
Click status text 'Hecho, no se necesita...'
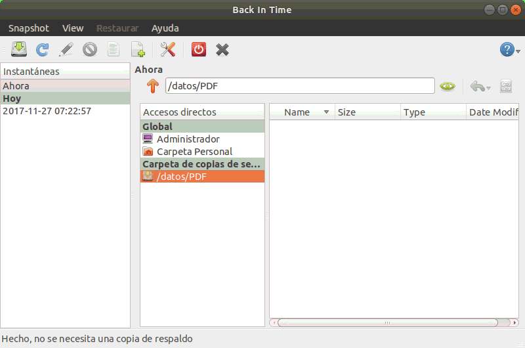(97, 339)
